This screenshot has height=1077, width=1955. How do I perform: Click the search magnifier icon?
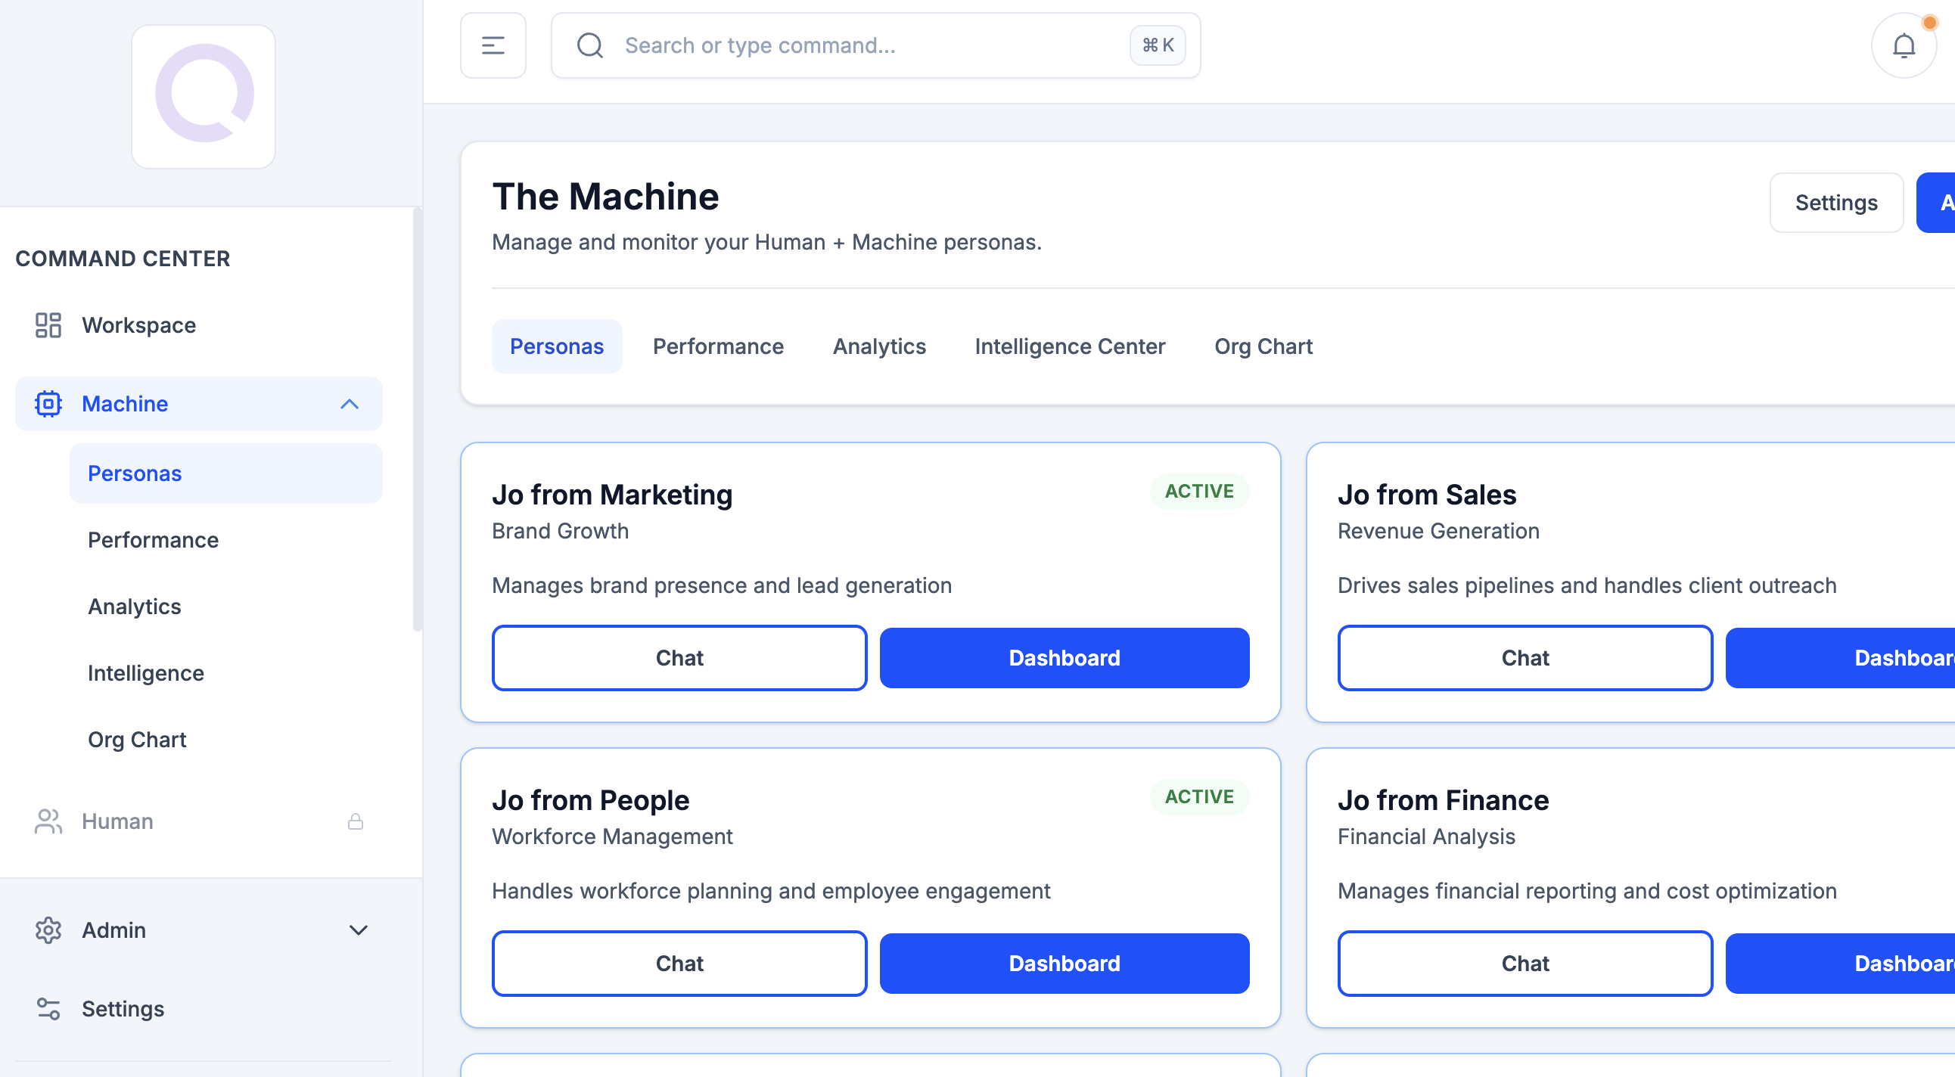pyautogui.click(x=589, y=45)
